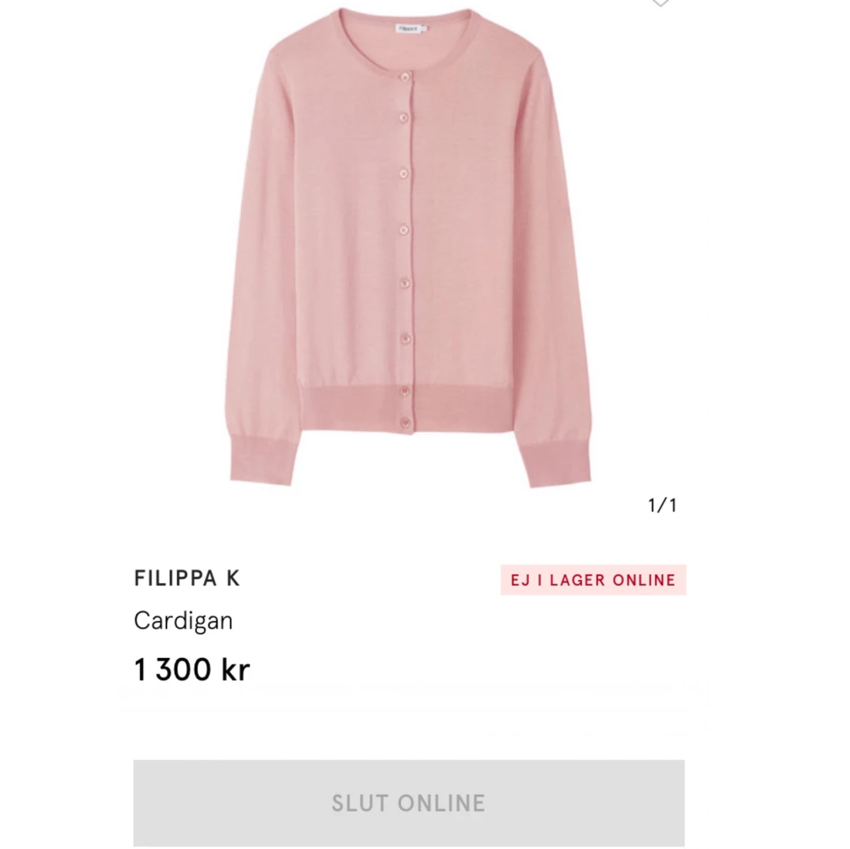850x849 pixels.
Task: Click the EJ I LAGER ONLINE badge
Action: [593, 580]
